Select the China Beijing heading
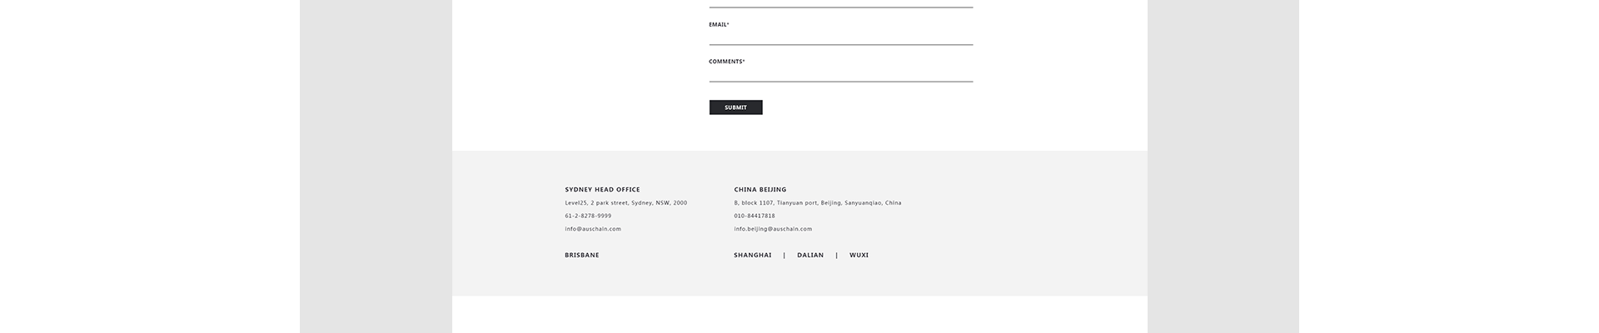 [760, 190]
